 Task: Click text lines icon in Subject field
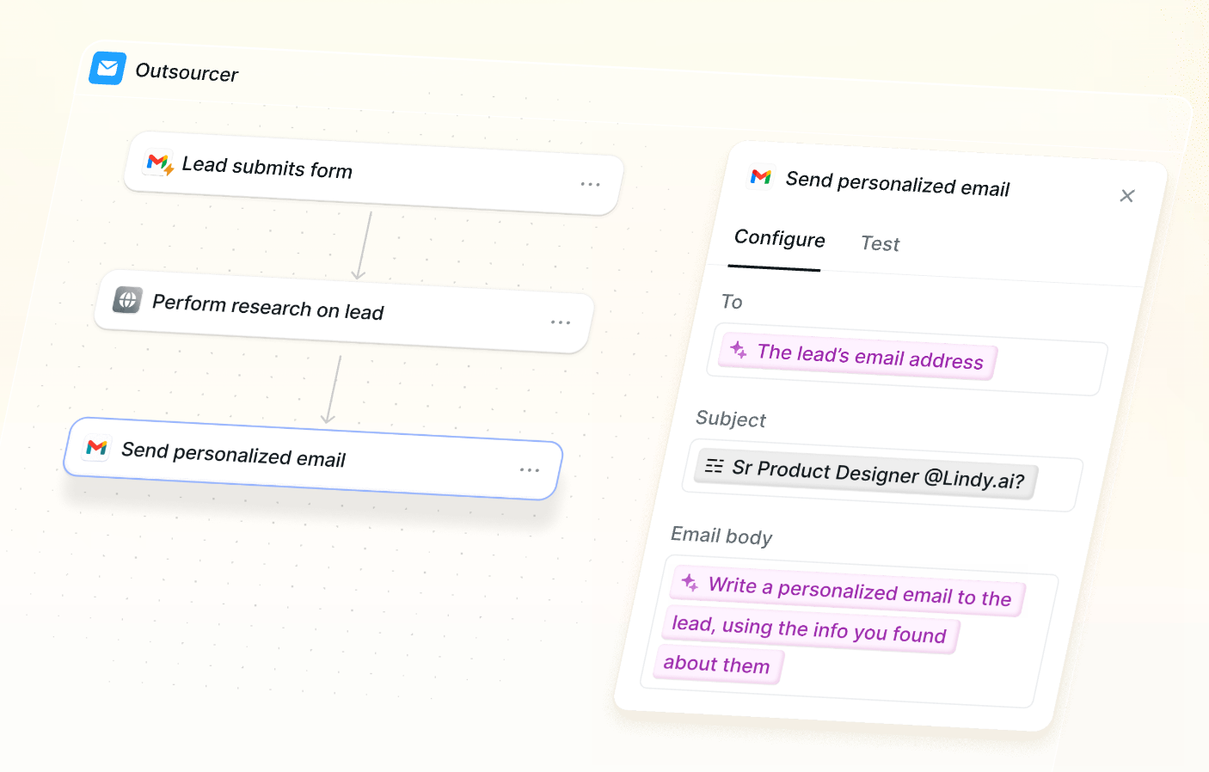click(714, 466)
